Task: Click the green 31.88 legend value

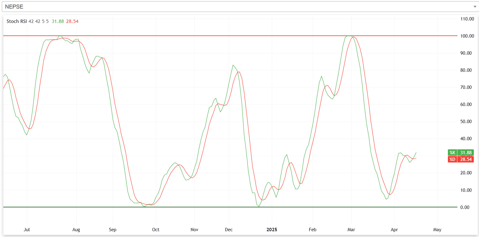Action: pos(58,21)
